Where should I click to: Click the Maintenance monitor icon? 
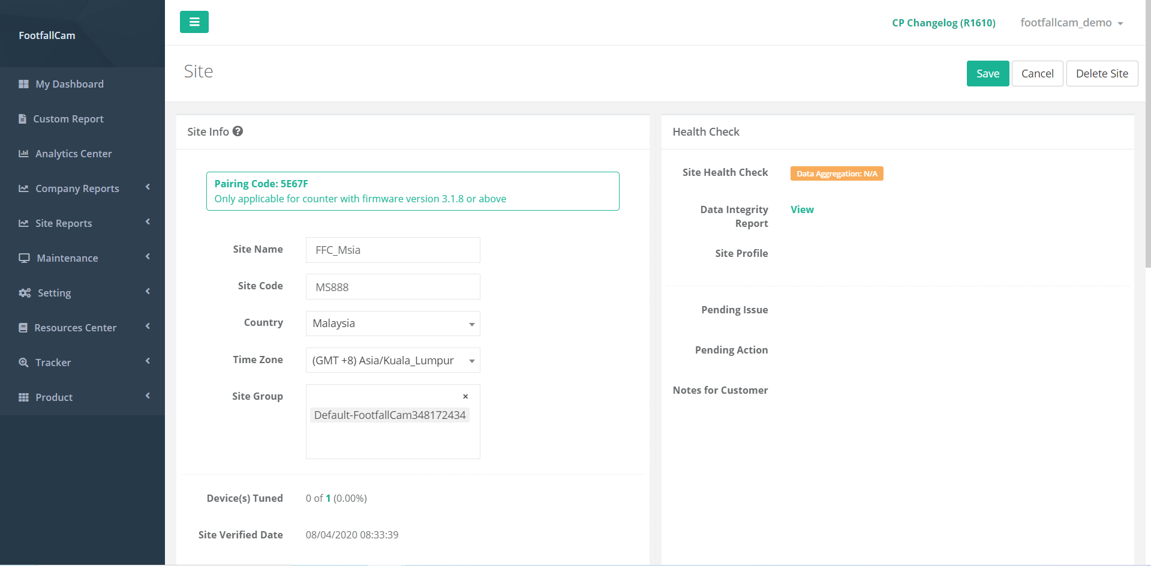coord(24,258)
